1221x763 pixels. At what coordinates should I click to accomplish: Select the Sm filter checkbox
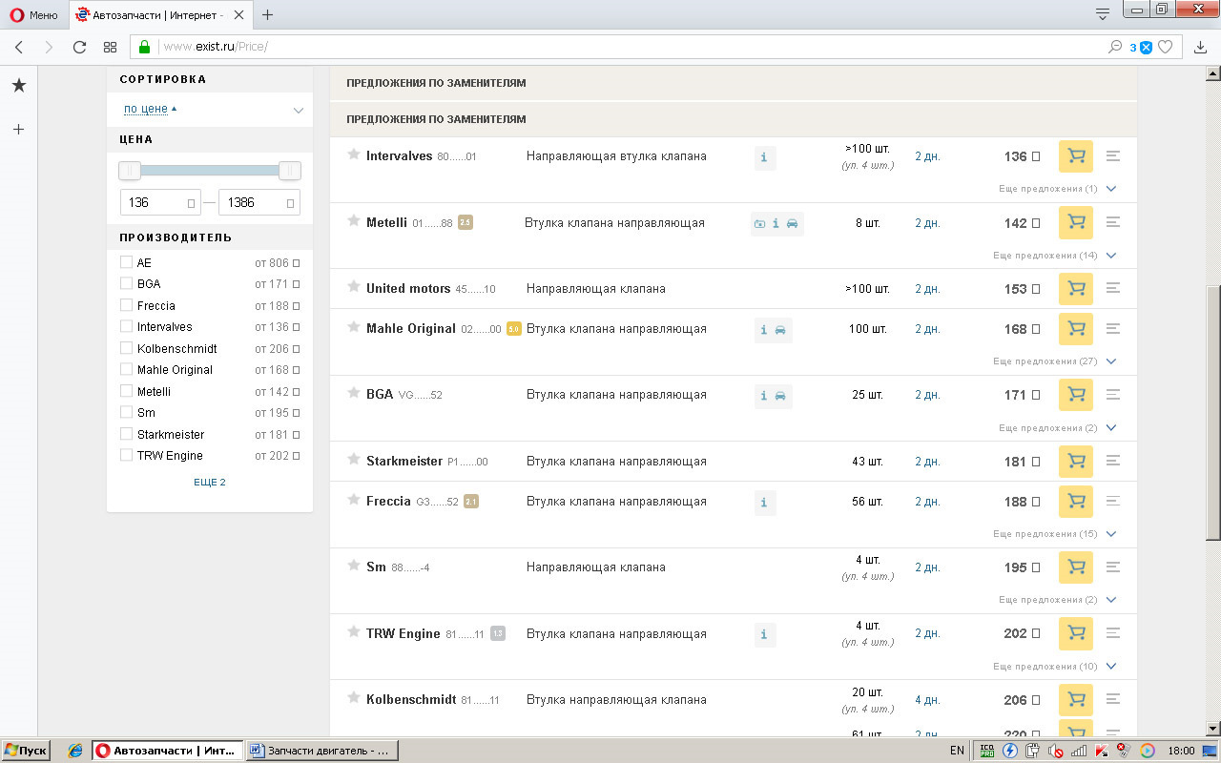(126, 412)
